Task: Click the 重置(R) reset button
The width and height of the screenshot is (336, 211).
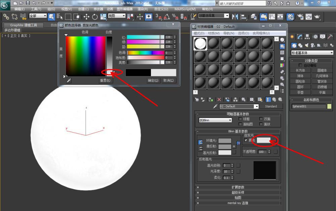Action: [x=105, y=81]
